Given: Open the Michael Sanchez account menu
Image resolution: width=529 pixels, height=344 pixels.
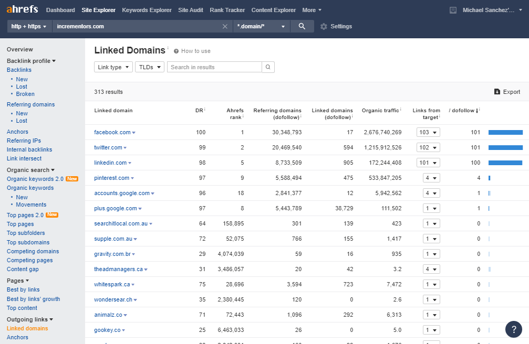Looking at the screenshot, I should click(492, 10).
